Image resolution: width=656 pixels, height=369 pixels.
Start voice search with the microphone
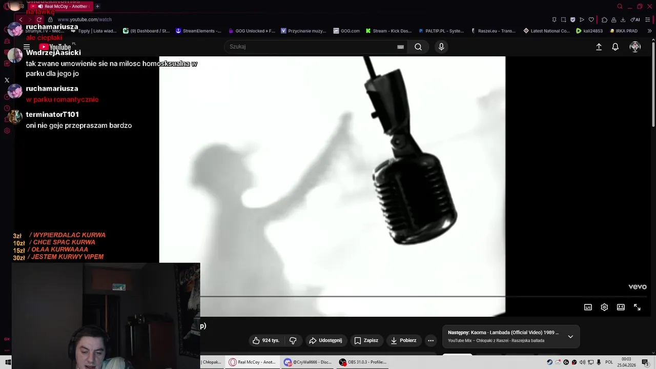(441, 47)
